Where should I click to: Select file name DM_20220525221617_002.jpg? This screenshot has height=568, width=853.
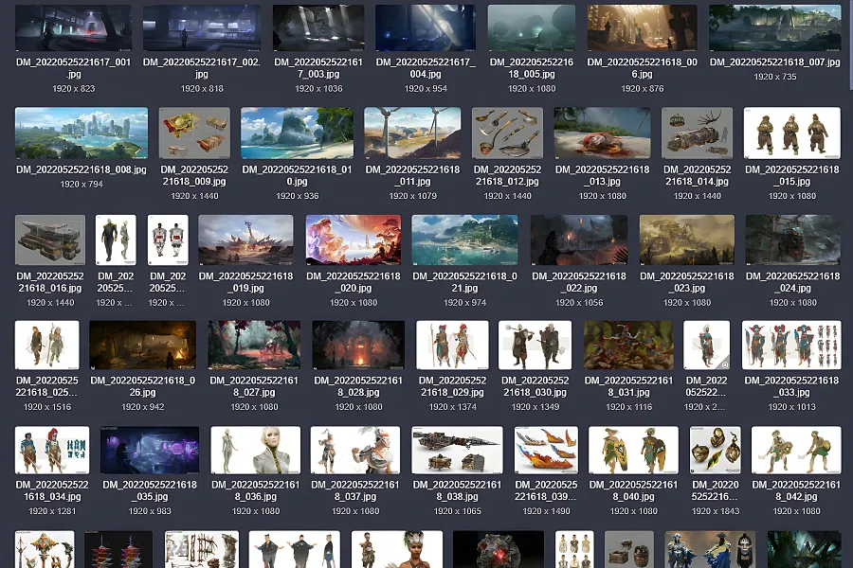coord(202,68)
